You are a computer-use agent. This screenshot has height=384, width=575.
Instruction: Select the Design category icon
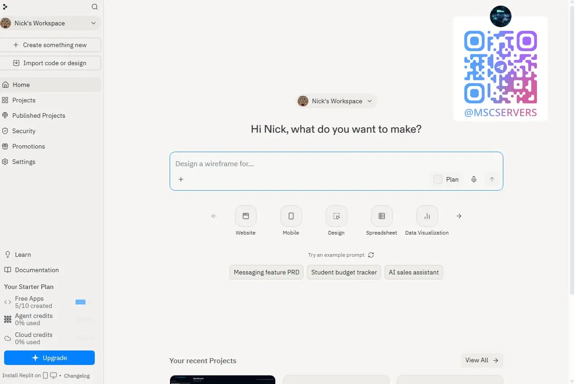click(336, 216)
